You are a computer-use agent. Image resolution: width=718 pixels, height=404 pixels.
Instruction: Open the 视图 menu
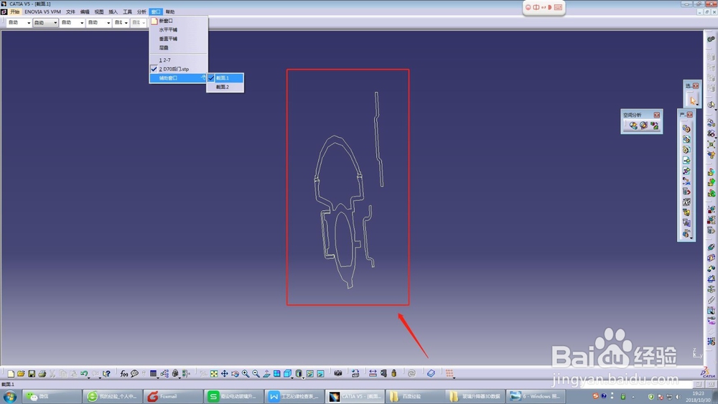coord(99,12)
